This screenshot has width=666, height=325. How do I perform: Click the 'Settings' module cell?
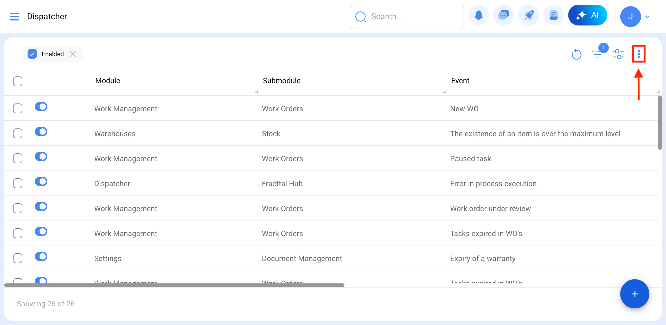[108, 258]
